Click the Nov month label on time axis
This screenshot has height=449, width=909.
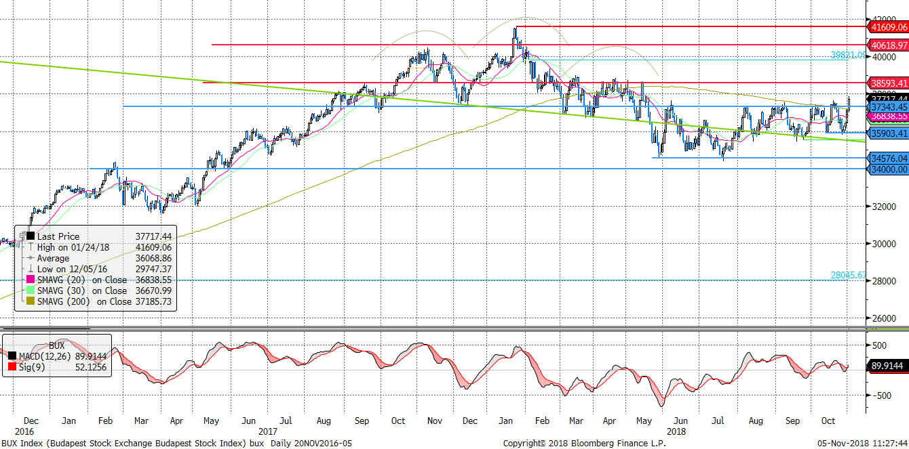(x=433, y=421)
